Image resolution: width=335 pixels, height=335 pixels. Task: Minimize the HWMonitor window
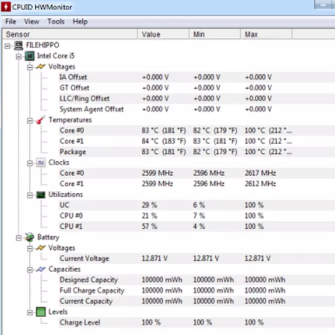point(323,5)
